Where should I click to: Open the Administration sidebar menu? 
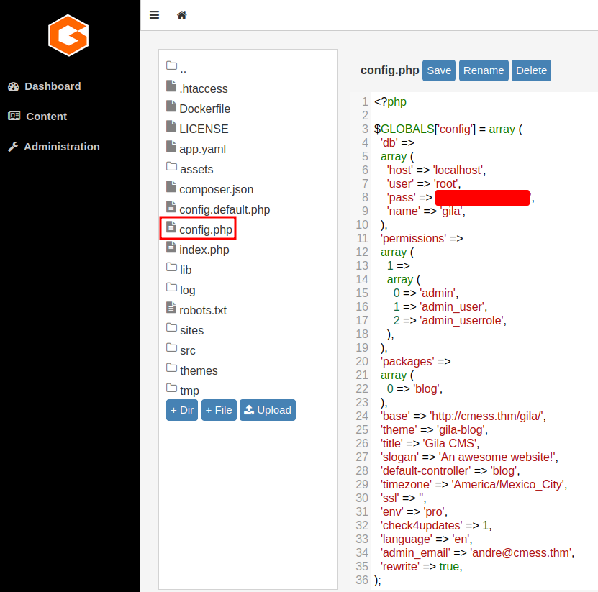coord(54,147)
